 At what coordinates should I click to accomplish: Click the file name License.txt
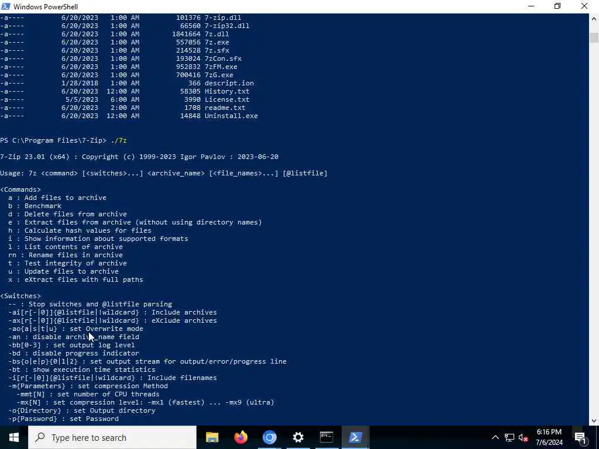click(x=227, y=99)
